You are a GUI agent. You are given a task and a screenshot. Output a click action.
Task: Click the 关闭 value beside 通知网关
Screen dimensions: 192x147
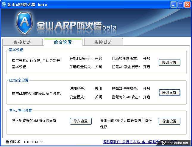(x=98, y=88)
